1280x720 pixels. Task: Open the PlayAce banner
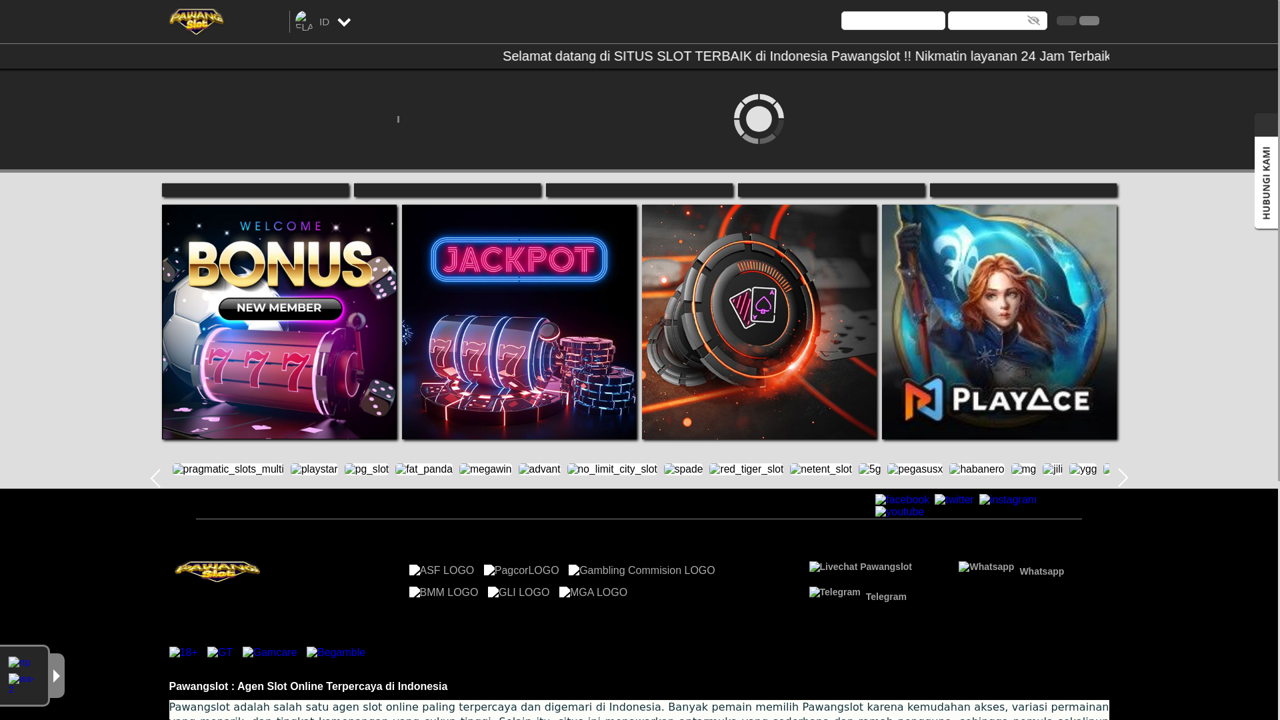point(999,322)
